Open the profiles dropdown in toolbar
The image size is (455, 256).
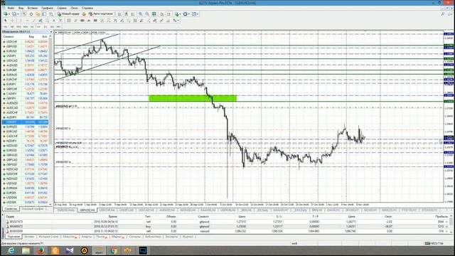tap(18, 14)
